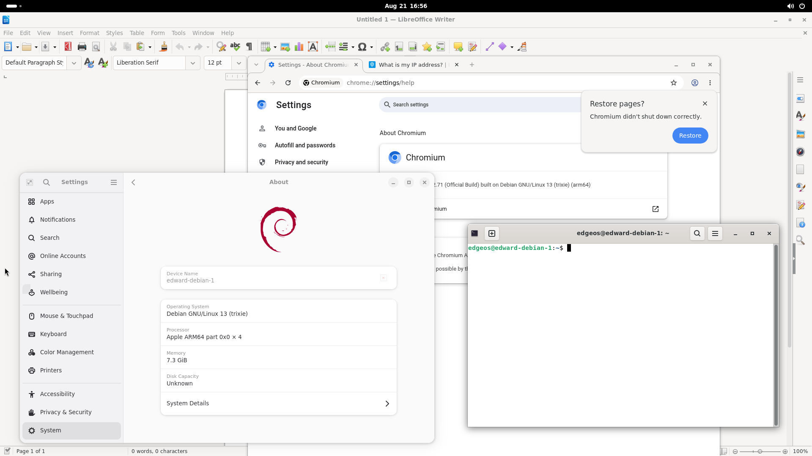Open Insert menu in Writer
The height and width of the screenshot is (456, 812).
click(65, 33)
